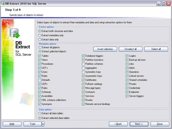The width and height of the screenshot is (172, 129).
Task: Toggle the UDFs checkbox
Action: tap(39, 84)
